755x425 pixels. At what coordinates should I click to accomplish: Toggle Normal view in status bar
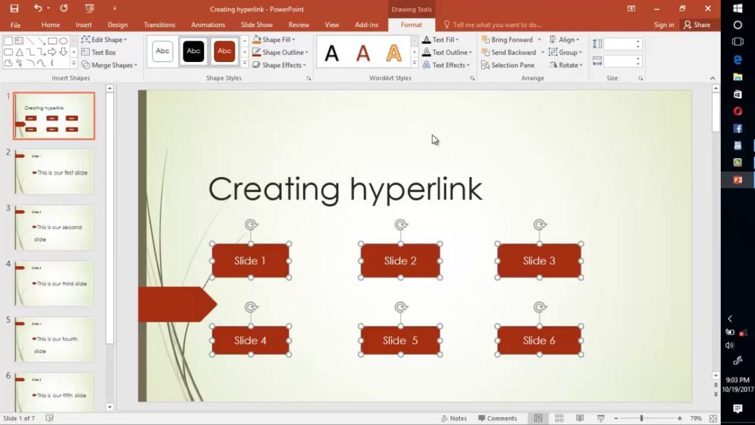[x=538, y=418]
